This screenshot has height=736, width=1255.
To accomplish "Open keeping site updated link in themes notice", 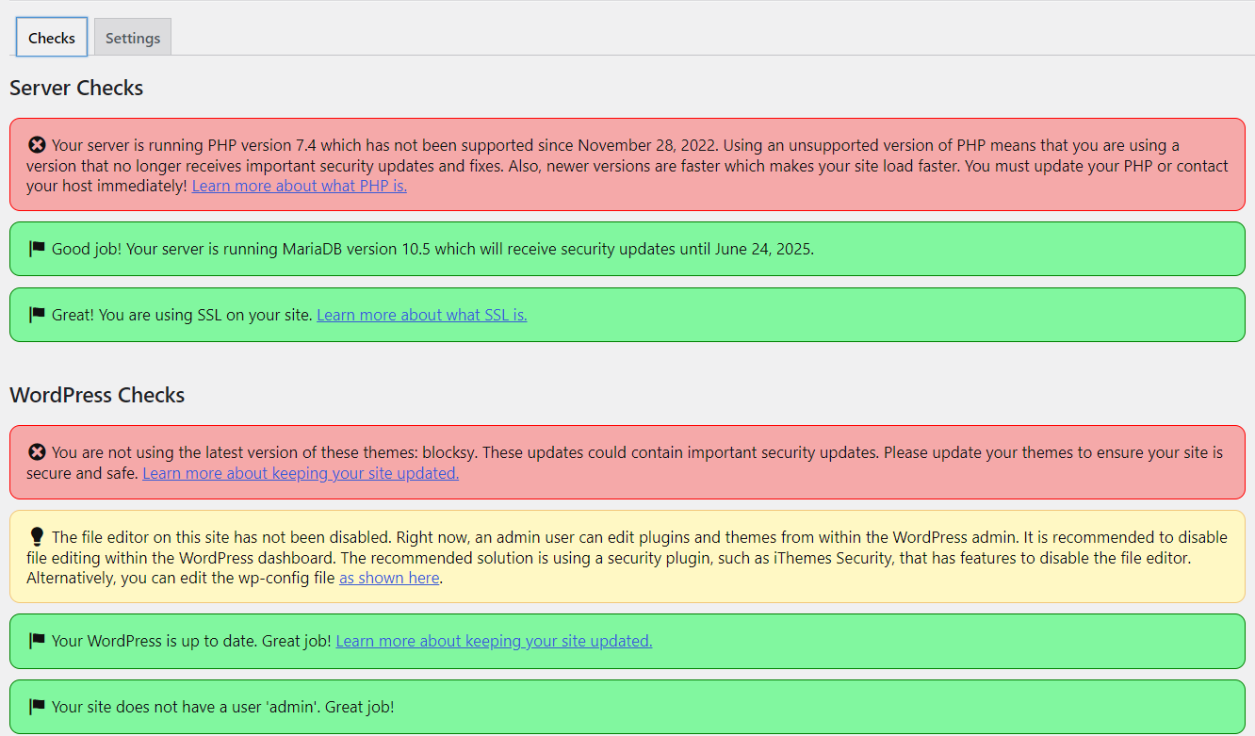I will [301, 473].
